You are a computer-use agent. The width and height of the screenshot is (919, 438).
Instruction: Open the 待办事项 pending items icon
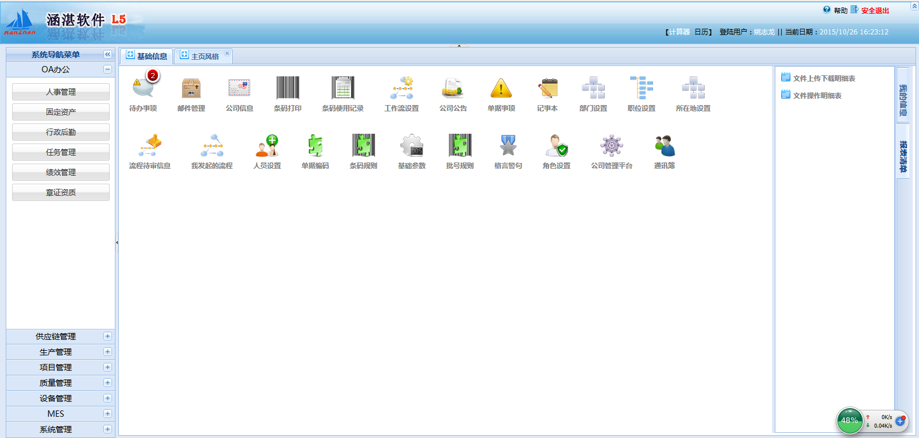[x=143, y=89]
